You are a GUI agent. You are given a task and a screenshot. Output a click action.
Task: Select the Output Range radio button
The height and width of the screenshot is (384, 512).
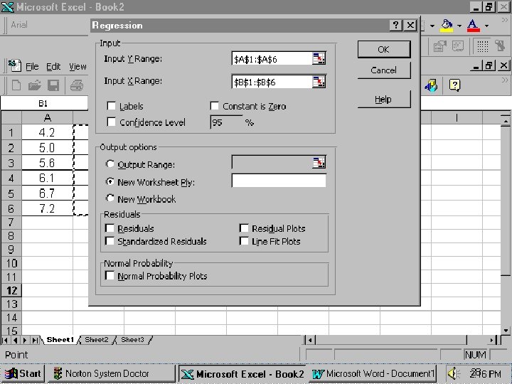click(110, 164)
